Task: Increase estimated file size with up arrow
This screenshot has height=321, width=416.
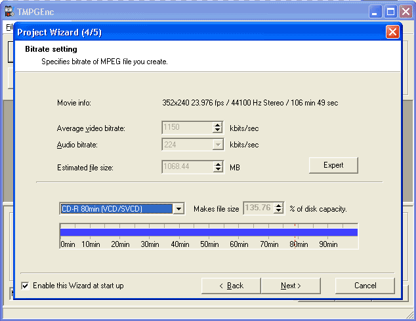Action: tap(218, 164)
